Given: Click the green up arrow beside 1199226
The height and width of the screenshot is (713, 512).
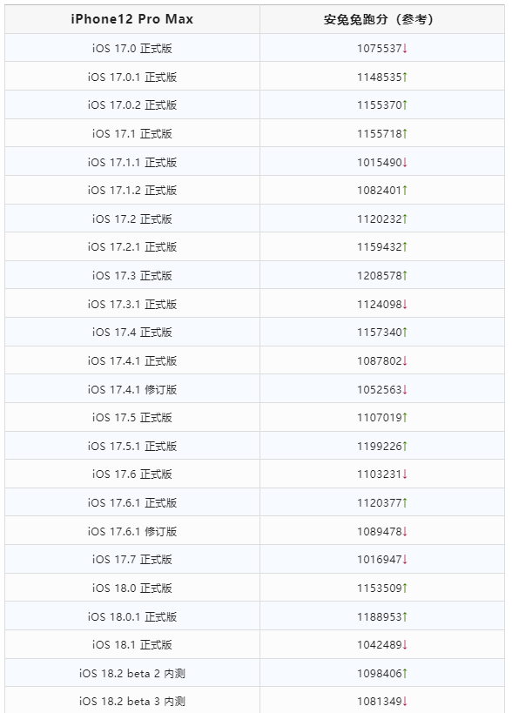Looking at the screenshot, I should [405, 446].
